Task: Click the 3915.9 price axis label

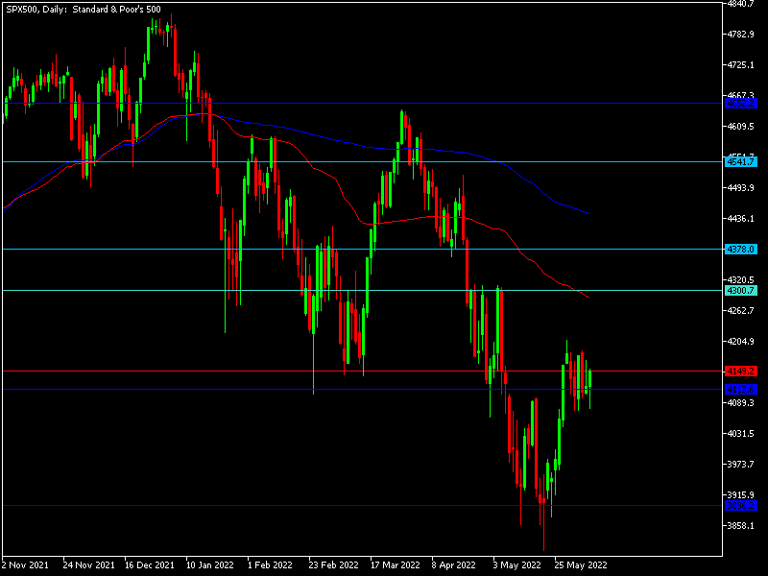Action: tap(740, 494)
